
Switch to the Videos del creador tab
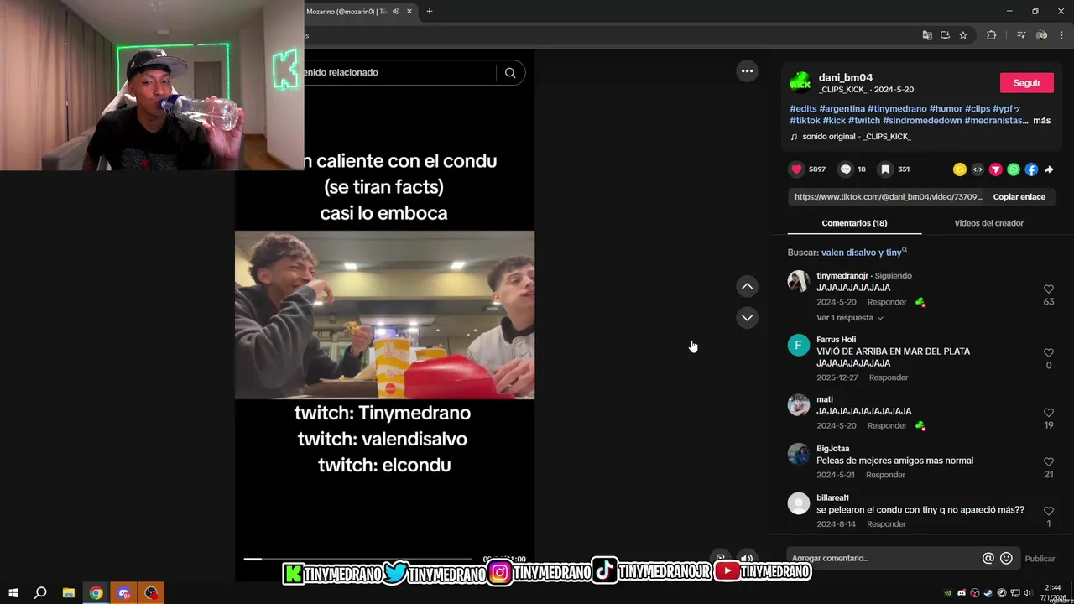[x=988, y=223]
